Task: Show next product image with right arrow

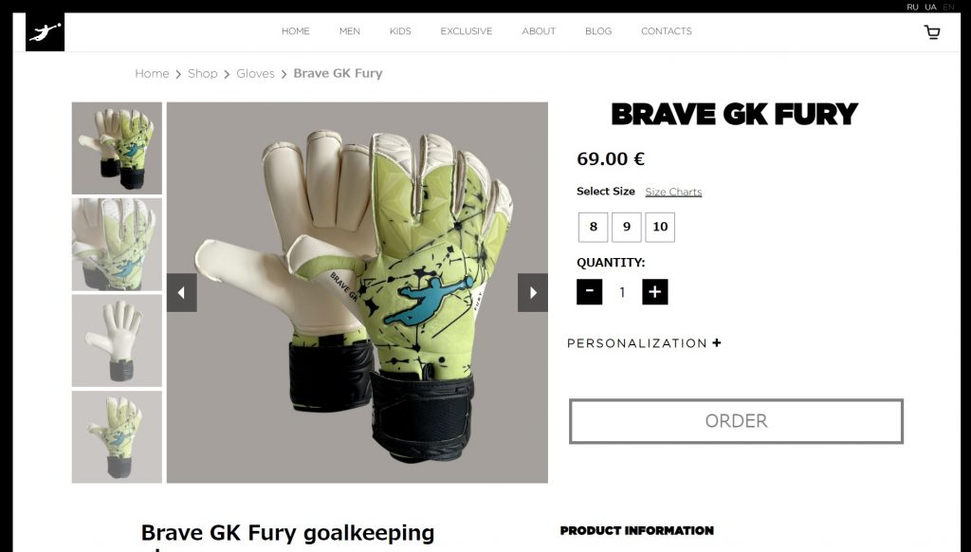Action: [x=533, y=292]
